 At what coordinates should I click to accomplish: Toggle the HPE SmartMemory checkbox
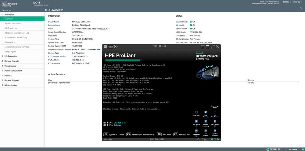point(215,112)
